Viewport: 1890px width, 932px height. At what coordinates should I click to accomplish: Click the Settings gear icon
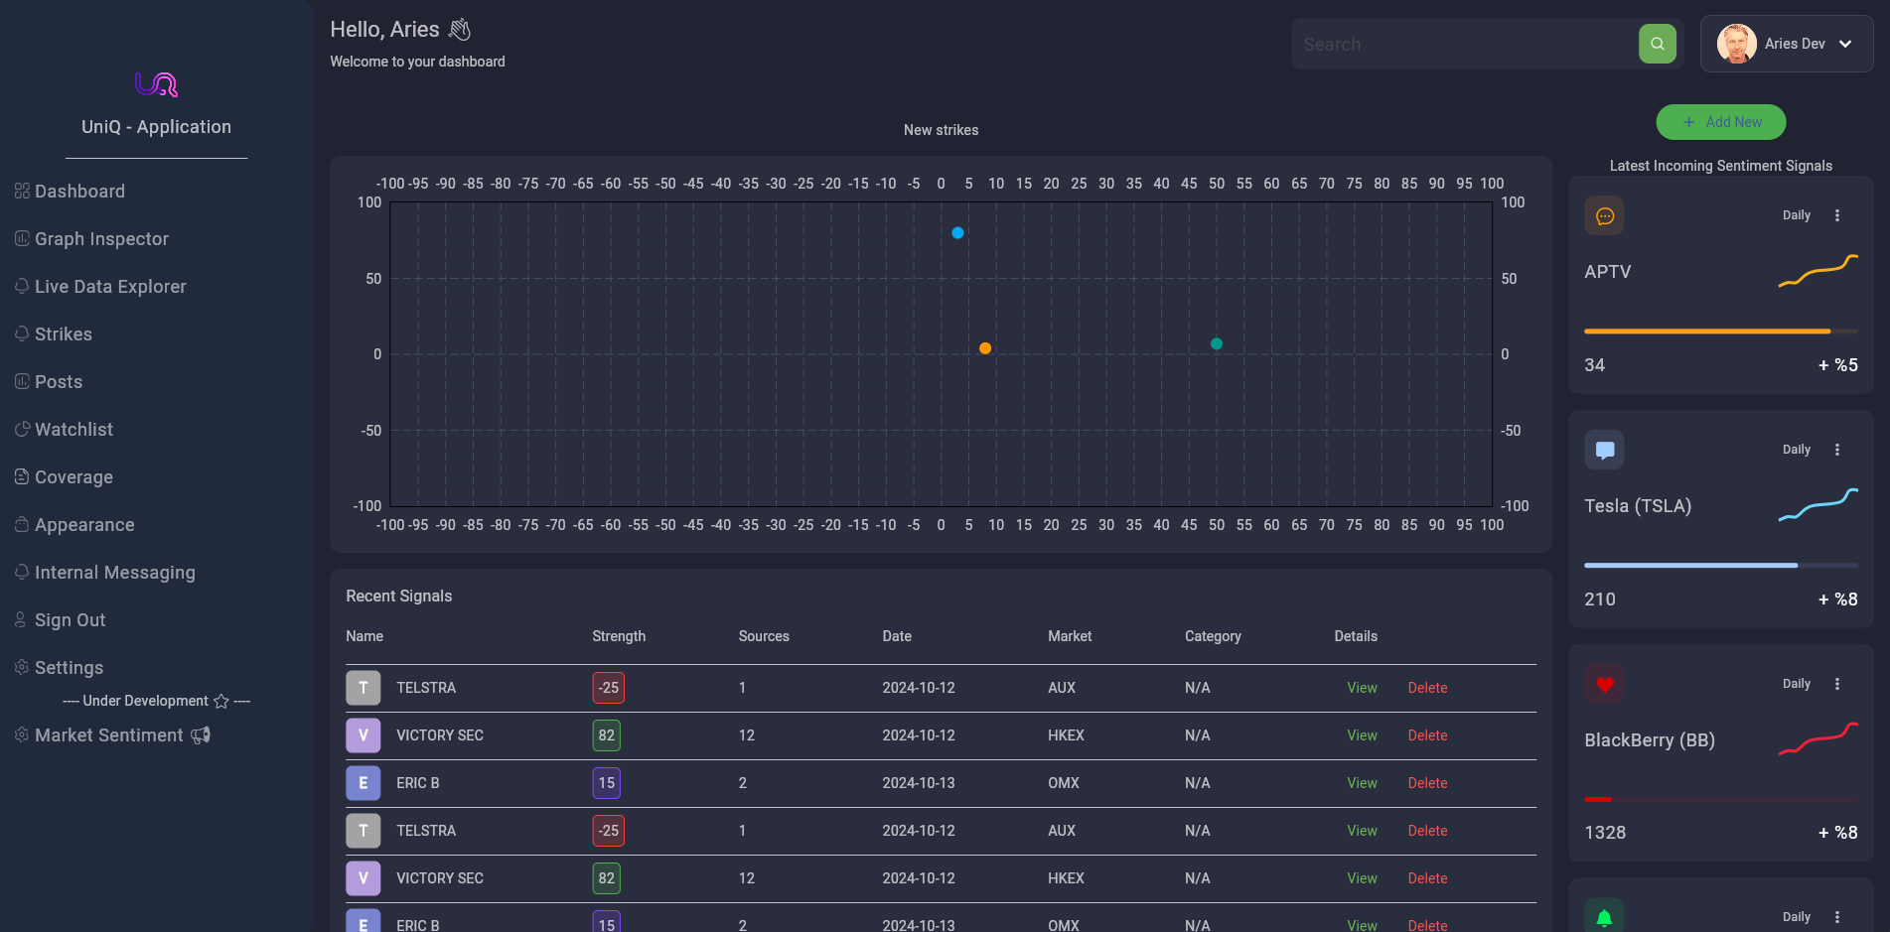click(x=22, y=667)
